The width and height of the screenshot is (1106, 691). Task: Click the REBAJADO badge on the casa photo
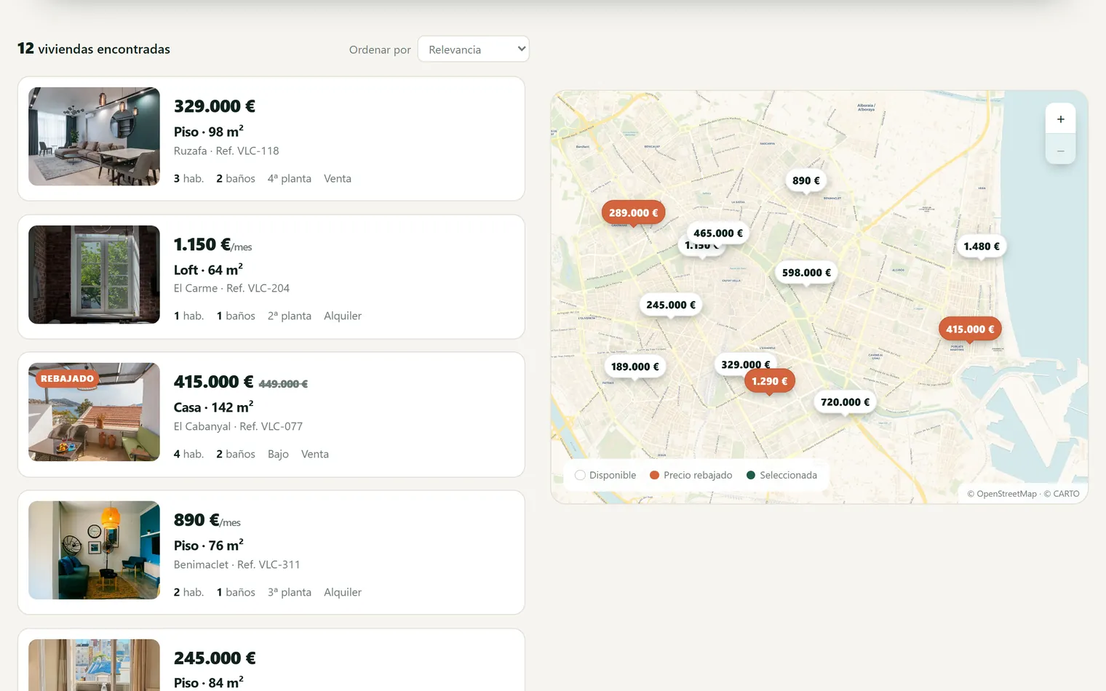67,379
